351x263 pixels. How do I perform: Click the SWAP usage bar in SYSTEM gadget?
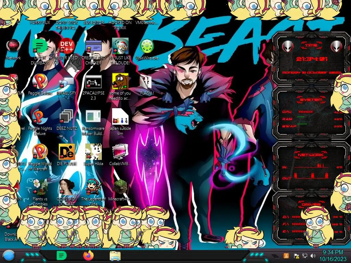click(x=302, y=124)
